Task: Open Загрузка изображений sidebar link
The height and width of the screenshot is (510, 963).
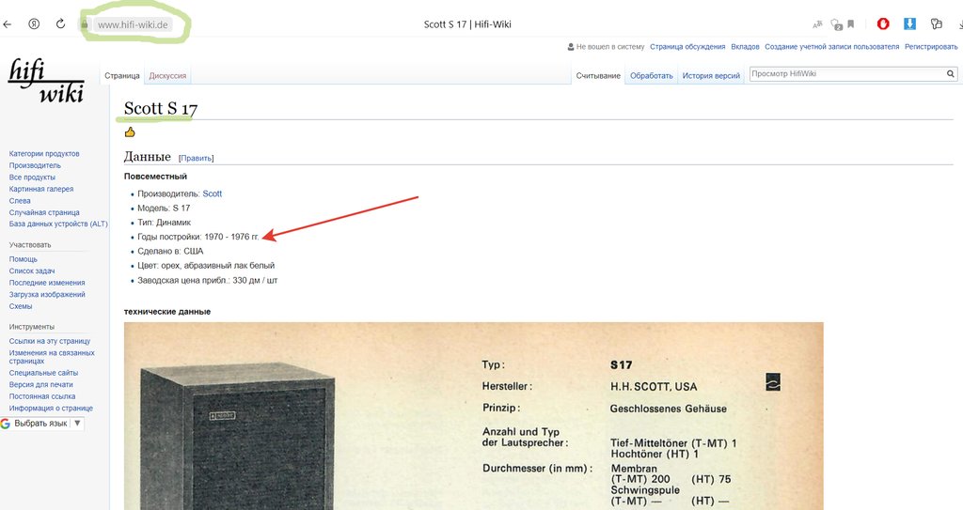Action: click(x=47, y=295)
